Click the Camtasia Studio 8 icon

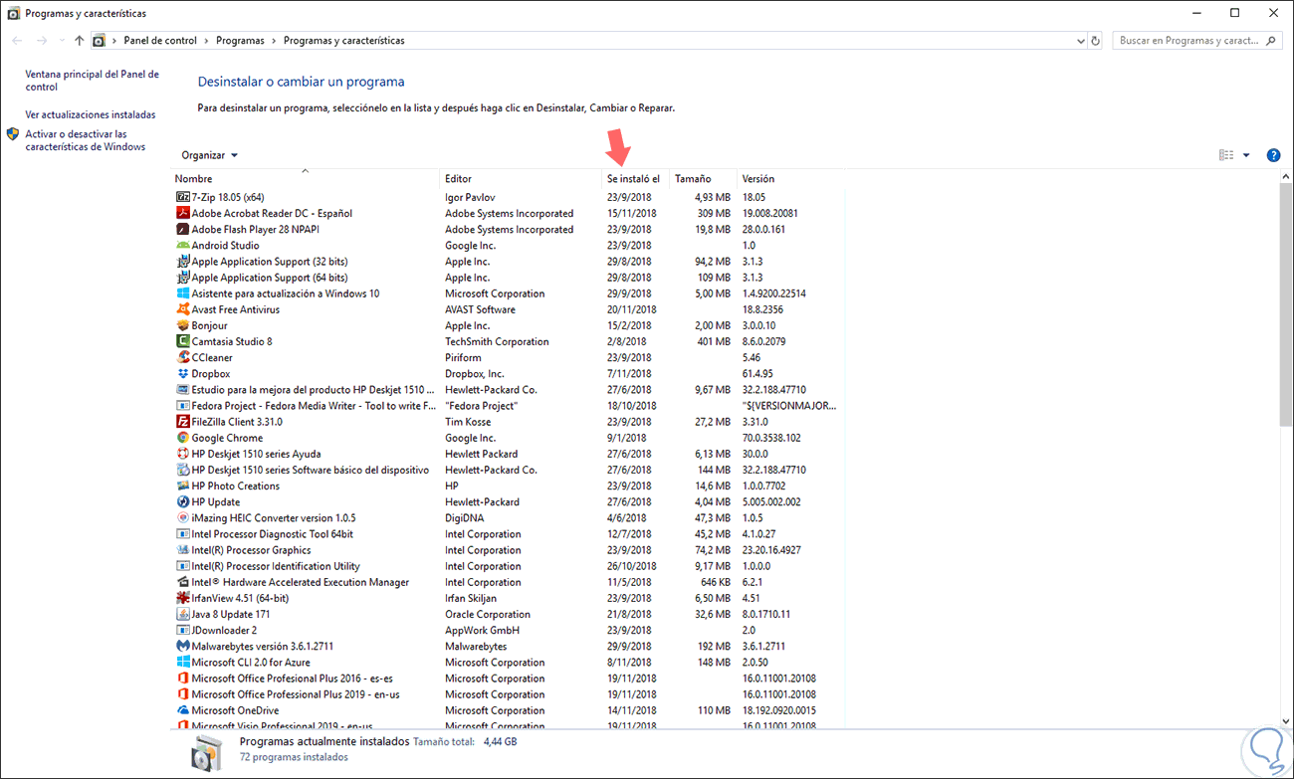[x=183, y=341]
